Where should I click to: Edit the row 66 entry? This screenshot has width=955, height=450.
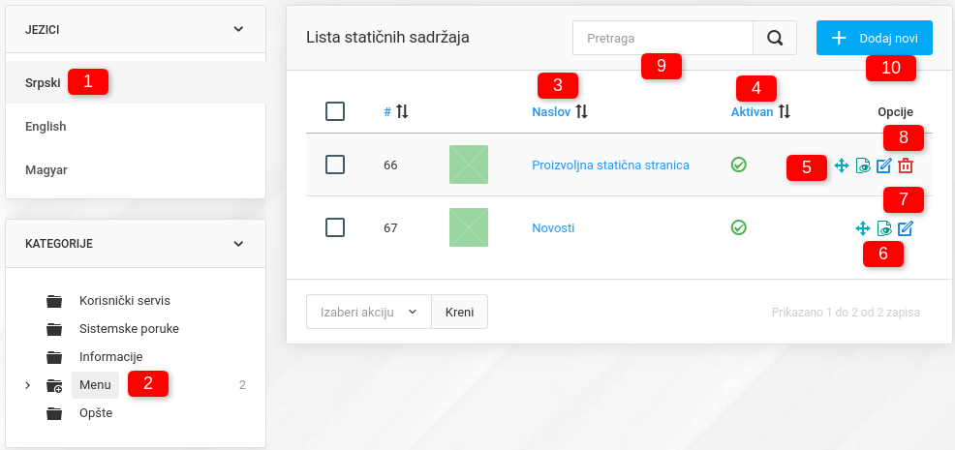click(x=883, y=165)
